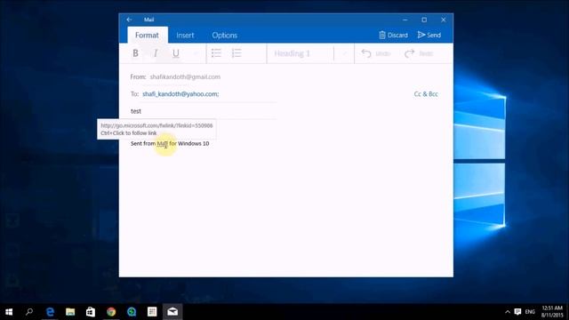
Task: Open the globe app icon beside Chrome
Action: pyautogui.click(x=132, y=312)
